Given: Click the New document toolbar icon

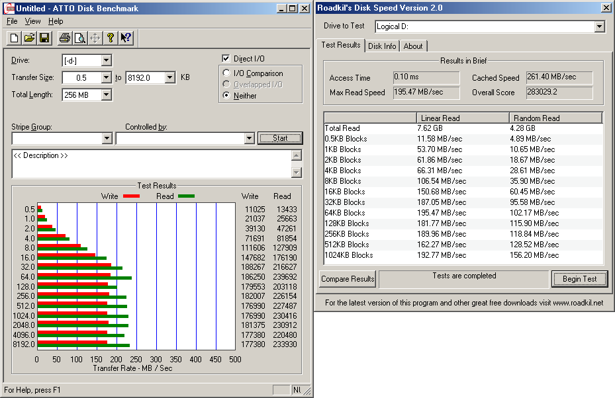Looking at the screenshot, I should (14, 38).
